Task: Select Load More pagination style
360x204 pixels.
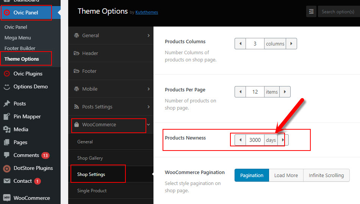Action: tap(286, 175)
